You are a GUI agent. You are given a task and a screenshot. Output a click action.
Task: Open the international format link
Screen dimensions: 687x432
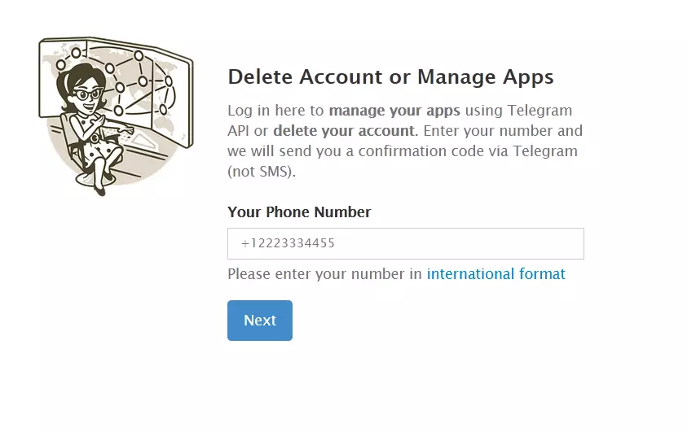(x=496, y=273)
